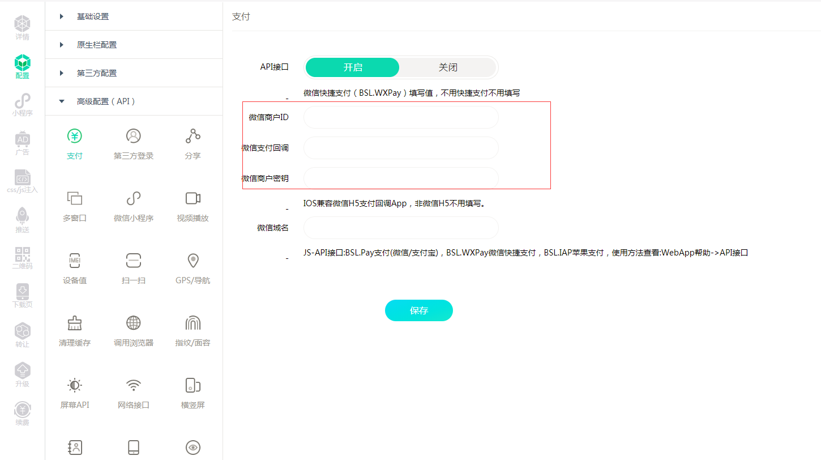Turn API接口 off with 关闭
This screenshot has height=460, width=821.
click(448, 67)
